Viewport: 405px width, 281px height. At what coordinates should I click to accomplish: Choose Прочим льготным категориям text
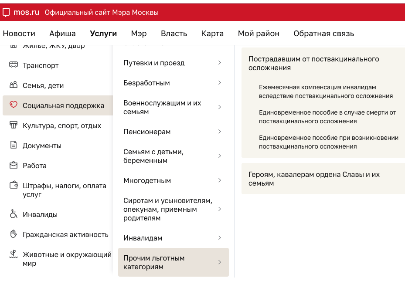tap(154, 262)
